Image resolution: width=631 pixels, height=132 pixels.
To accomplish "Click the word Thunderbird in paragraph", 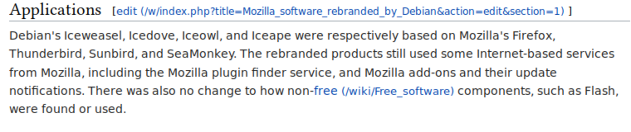I will 46,54.
